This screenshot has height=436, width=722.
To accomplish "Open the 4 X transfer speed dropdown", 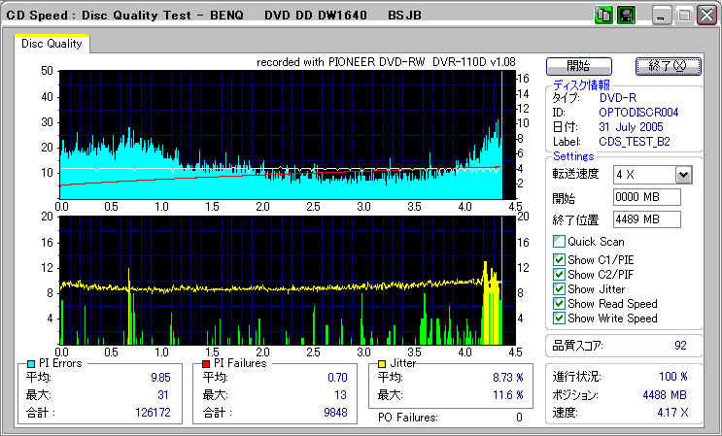I will click(x=683, y=174).
